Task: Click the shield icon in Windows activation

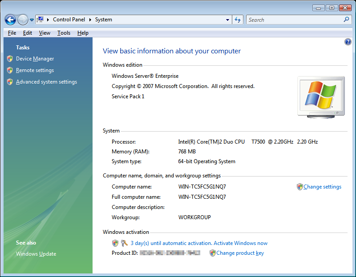Action: [115, 243]
